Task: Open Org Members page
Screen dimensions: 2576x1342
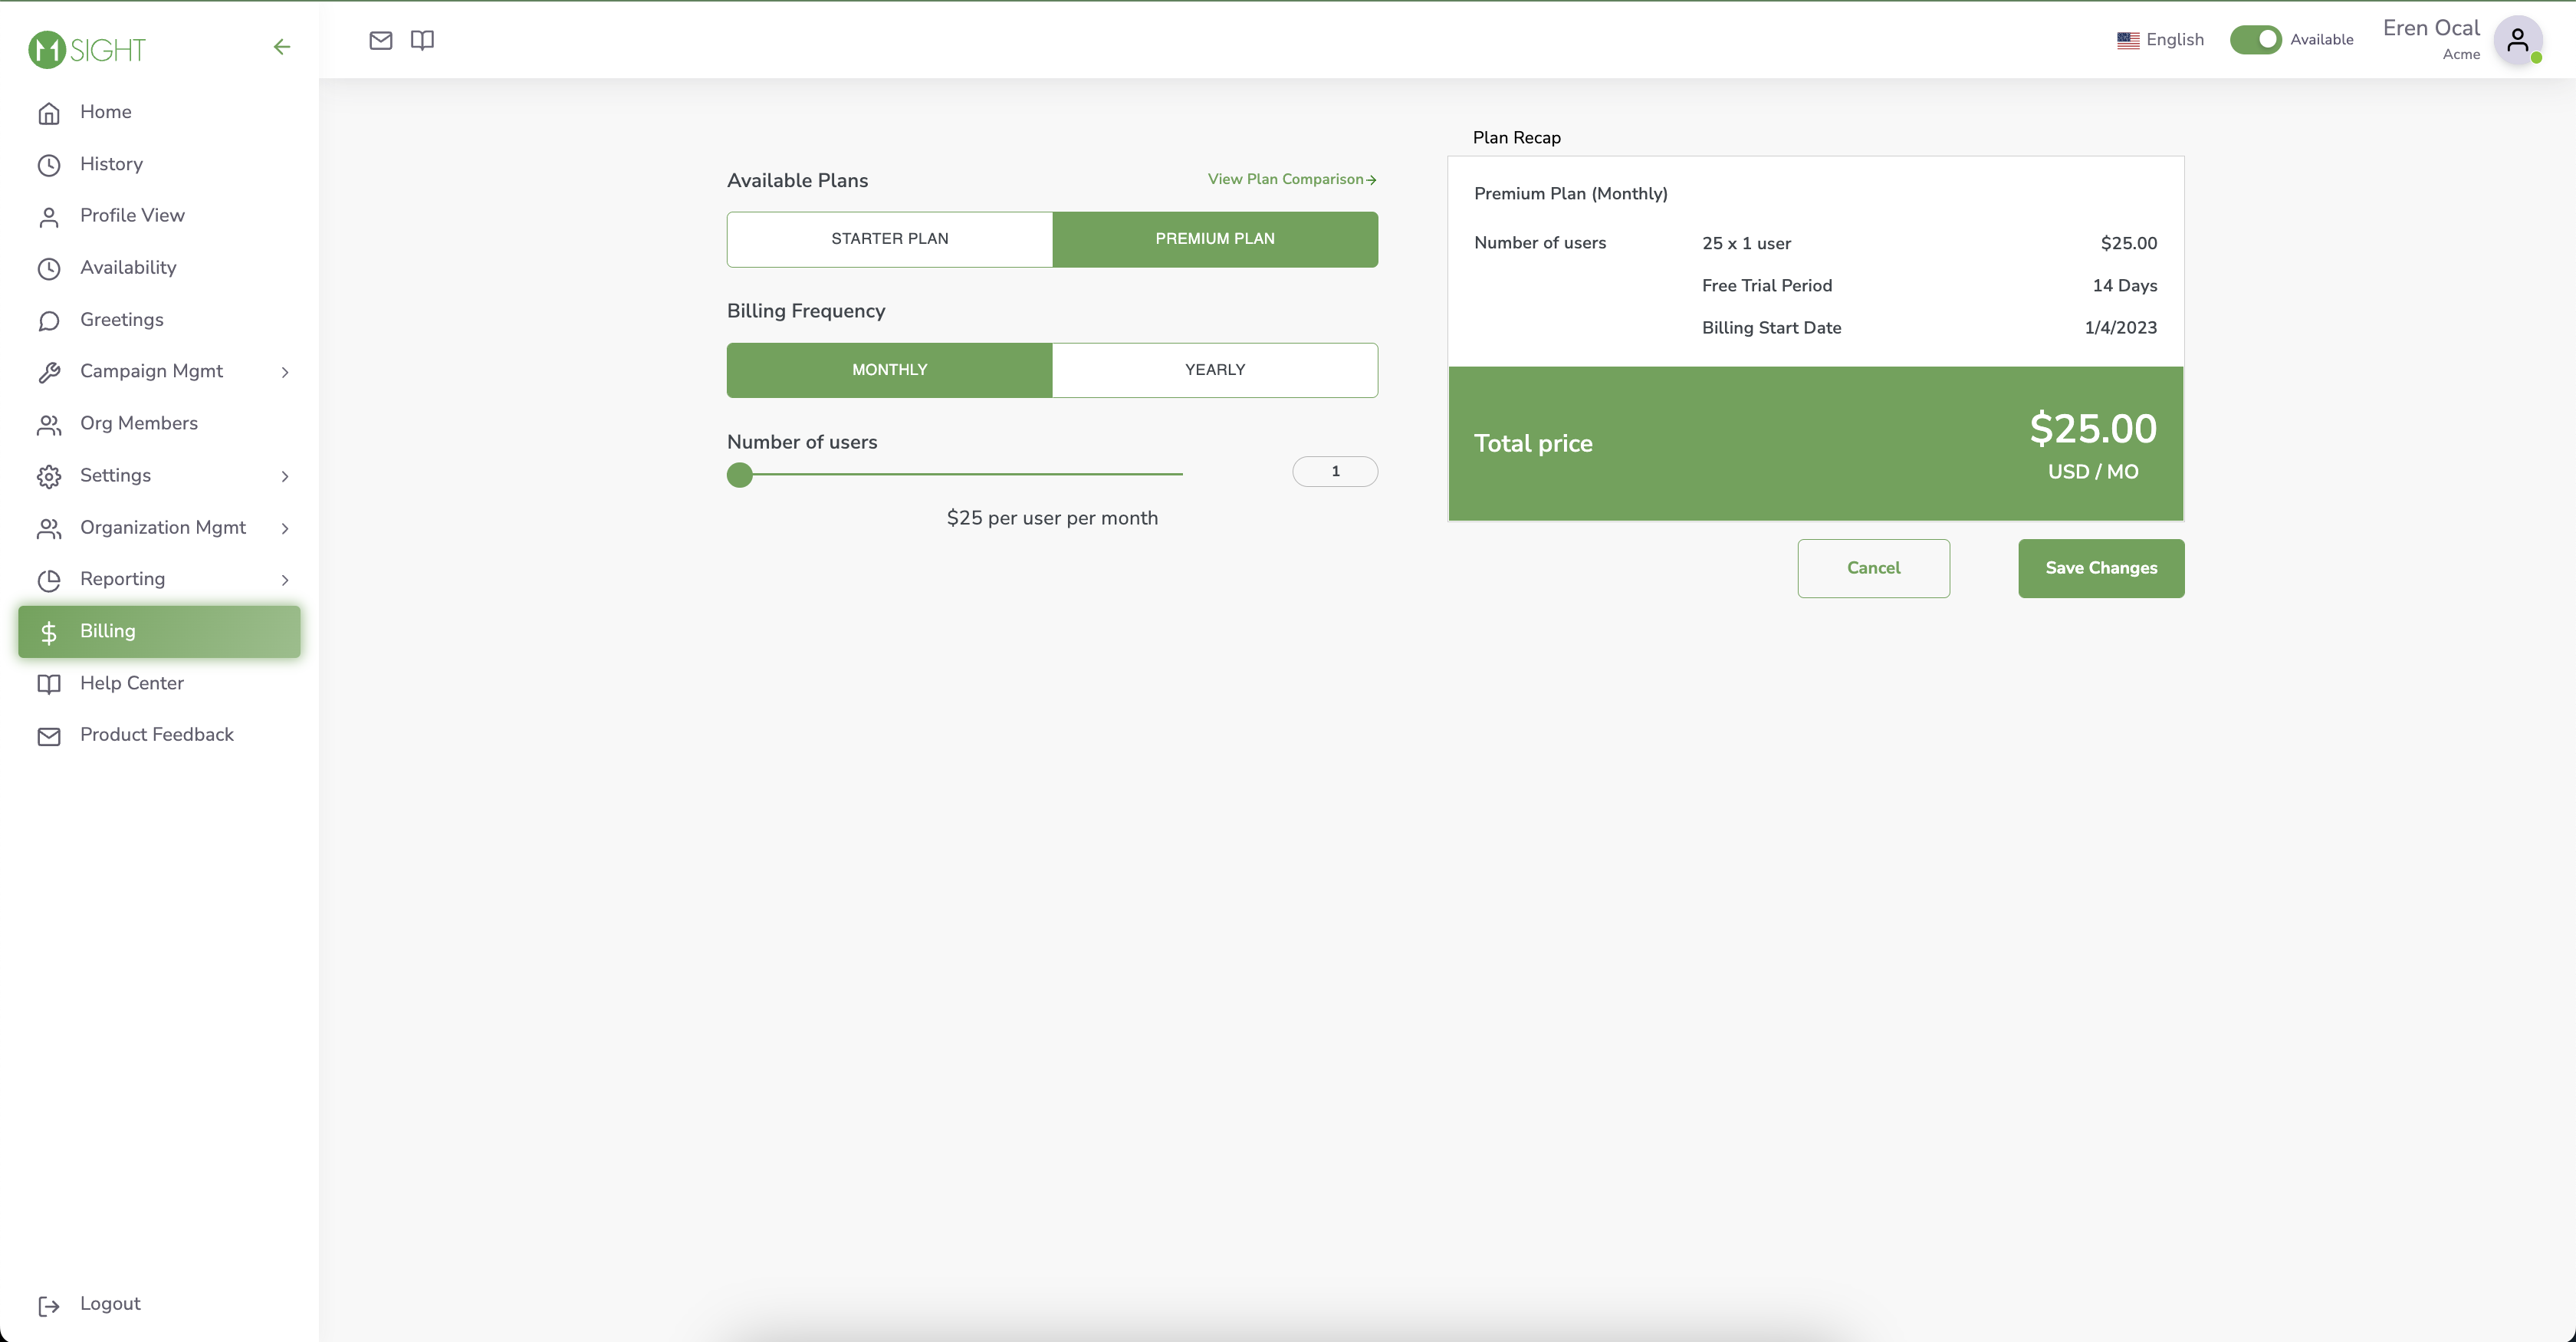Action: point(160,423)
